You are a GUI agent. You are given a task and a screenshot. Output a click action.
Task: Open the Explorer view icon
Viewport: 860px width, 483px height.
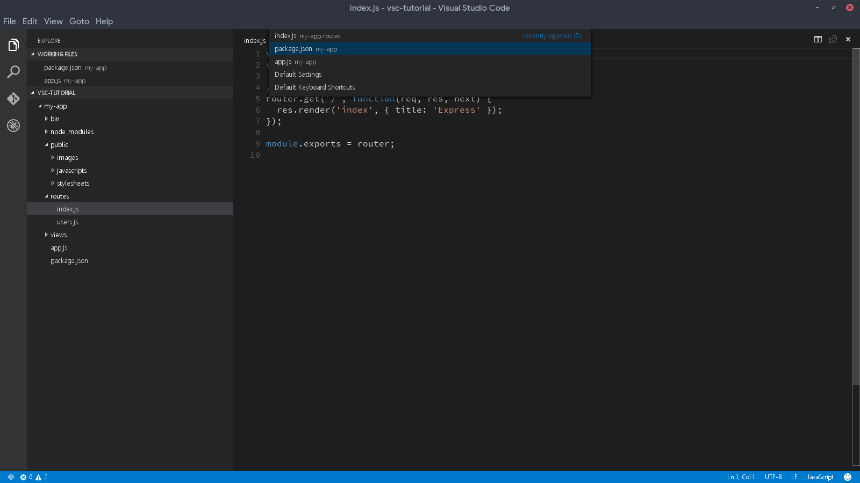[13, 45]
